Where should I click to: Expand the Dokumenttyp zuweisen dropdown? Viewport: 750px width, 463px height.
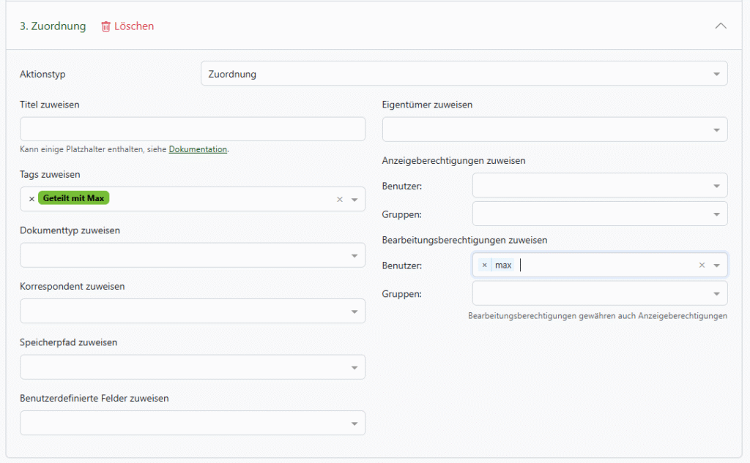192,255
